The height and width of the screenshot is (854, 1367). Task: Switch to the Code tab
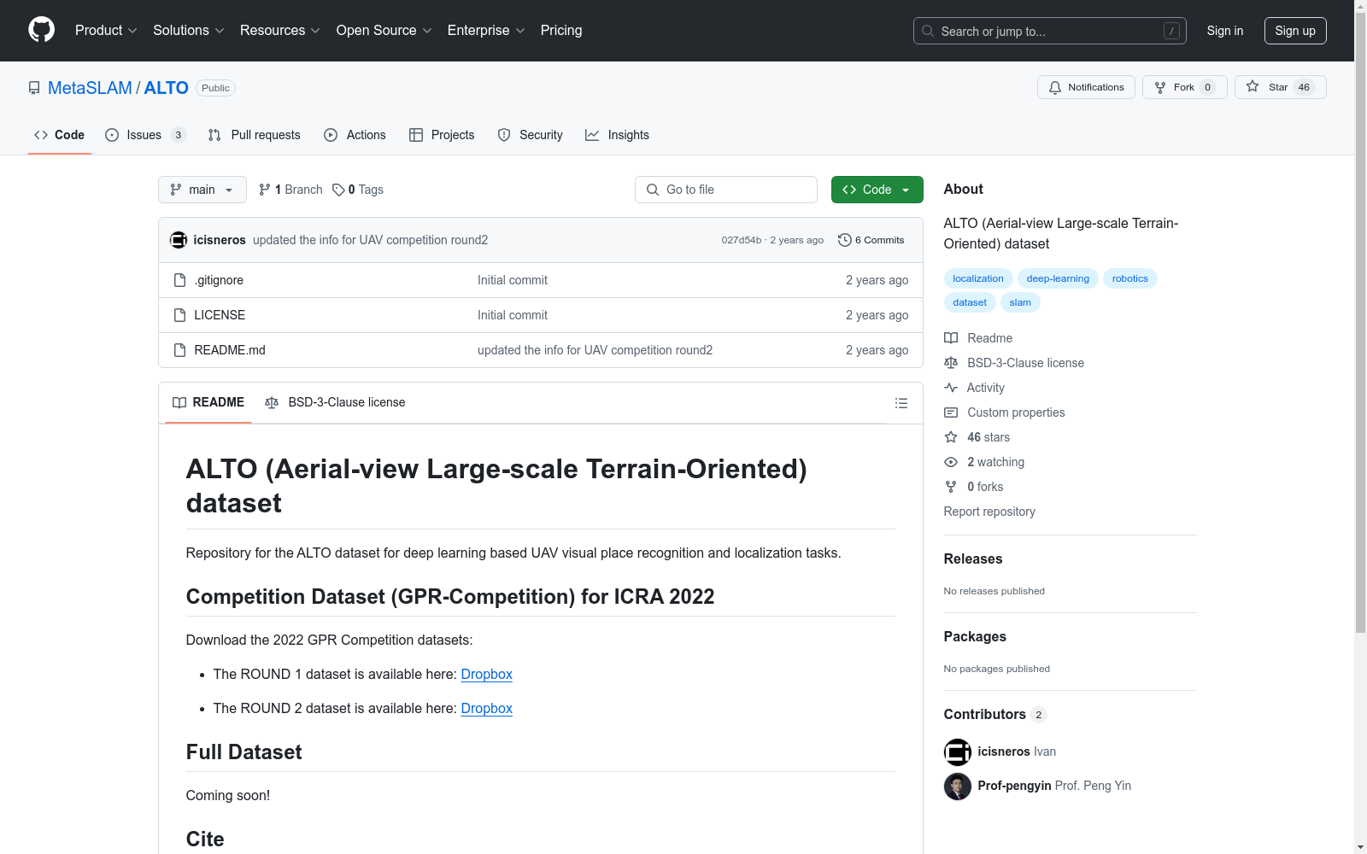pos(60,135)
